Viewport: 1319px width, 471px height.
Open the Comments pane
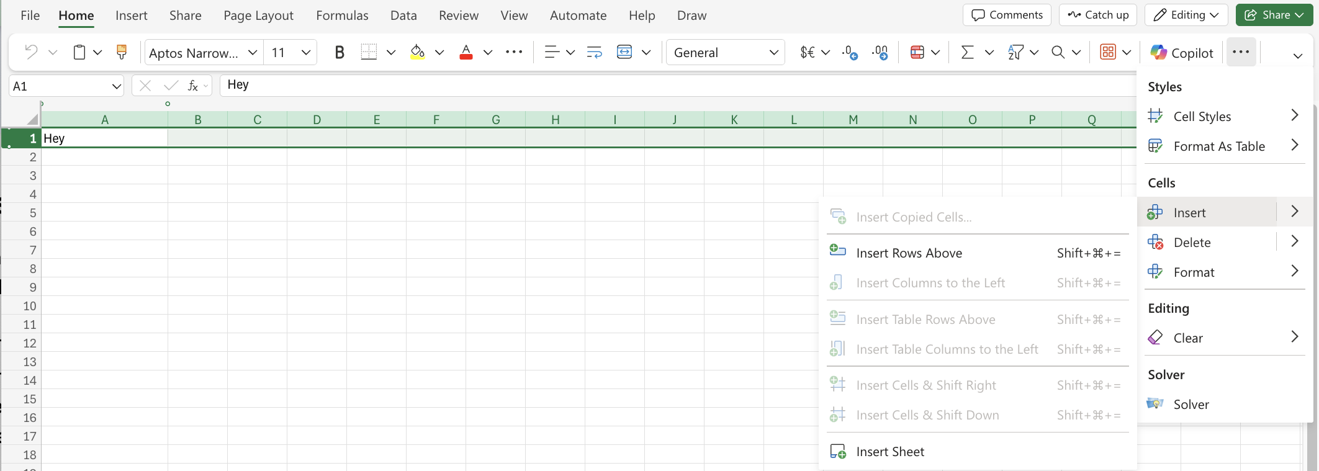pos(1007,15)
